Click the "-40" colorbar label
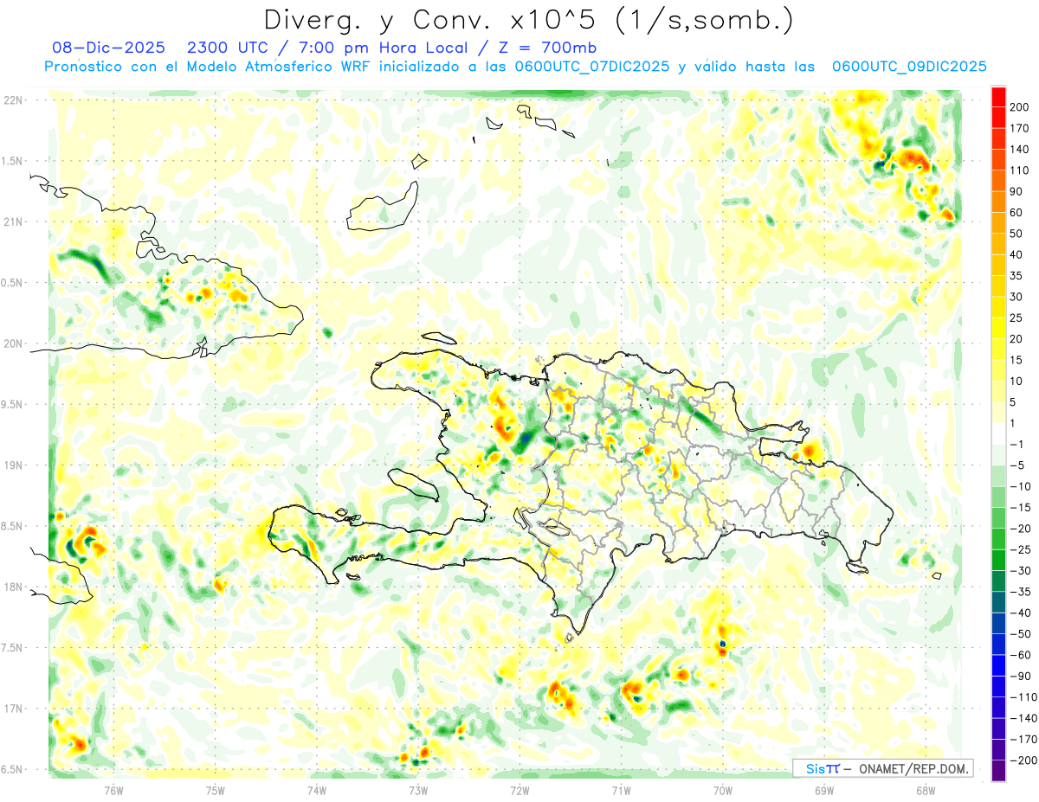1039x802 pixels. [1023, 613]
